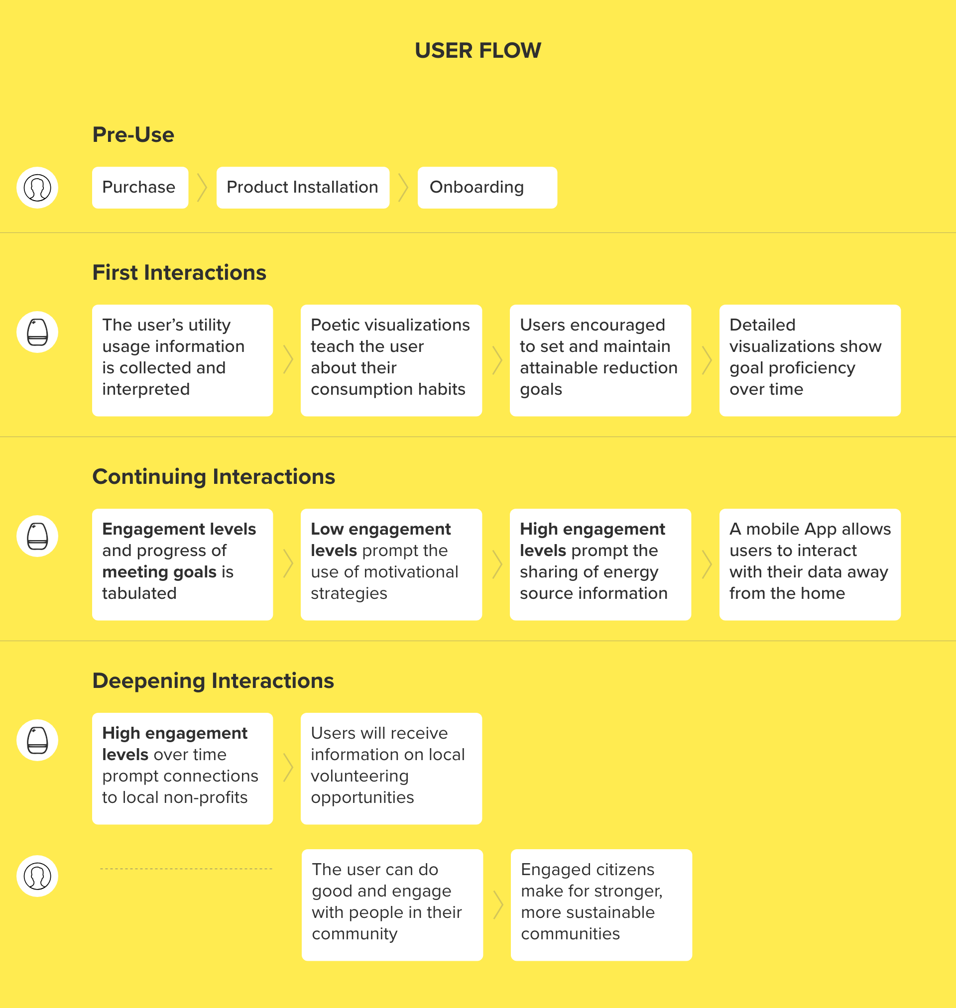Image resolution: width=956 pixels, height=1008 pixels.
Task: Click the user head icon in bottom row
Action: pyautogui.click(x=37, y=876)
